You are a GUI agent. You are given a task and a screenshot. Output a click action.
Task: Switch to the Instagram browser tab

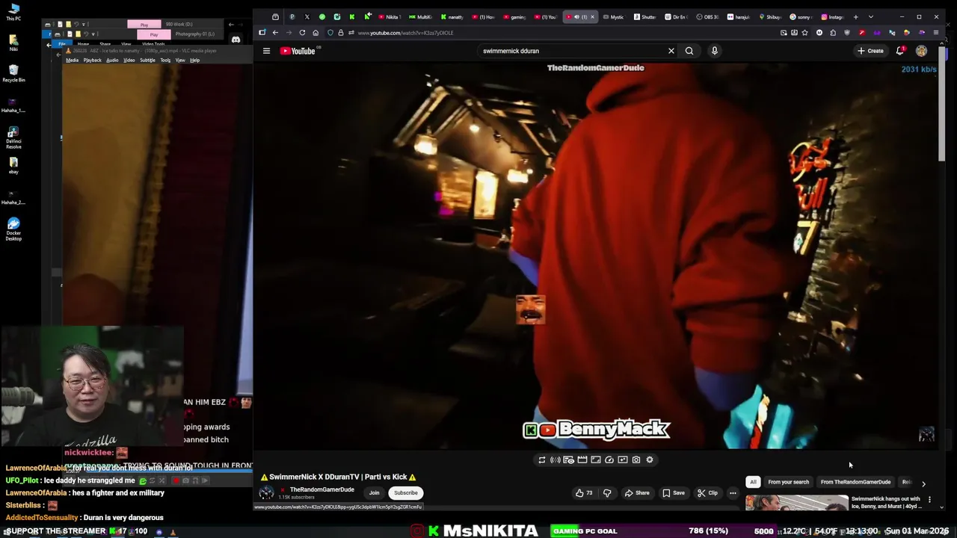[x=832, y=16]
